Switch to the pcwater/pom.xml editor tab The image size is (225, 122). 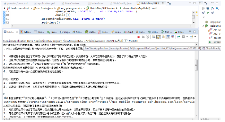[16, 3]
